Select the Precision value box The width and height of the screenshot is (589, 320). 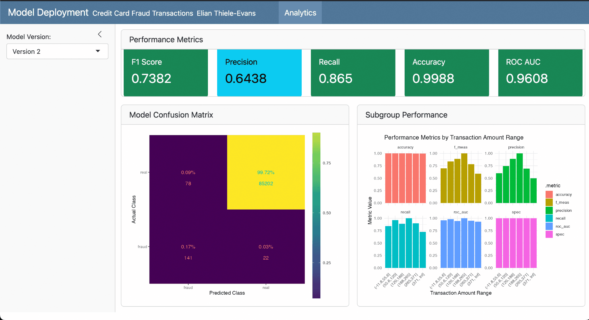tap(259, 73)
